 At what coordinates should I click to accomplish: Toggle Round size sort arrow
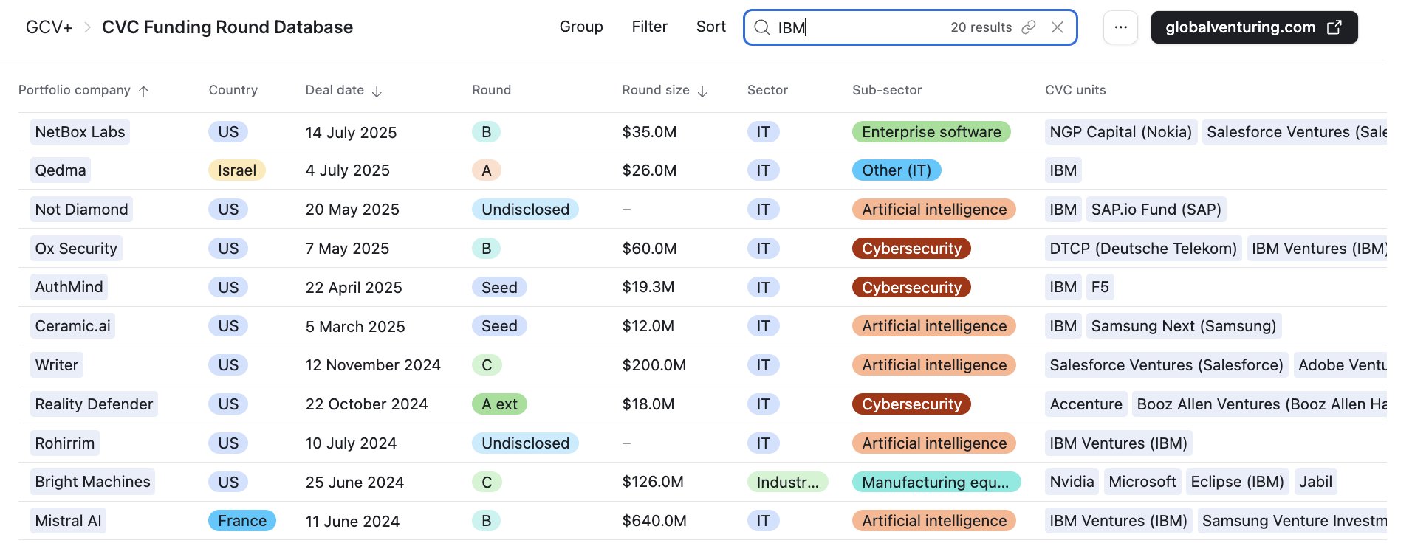click(x=702, y=91)
